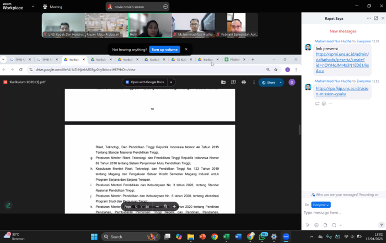
Task: Switch to the SK Kurikulum browser tab
Action: tap(181, 60)
